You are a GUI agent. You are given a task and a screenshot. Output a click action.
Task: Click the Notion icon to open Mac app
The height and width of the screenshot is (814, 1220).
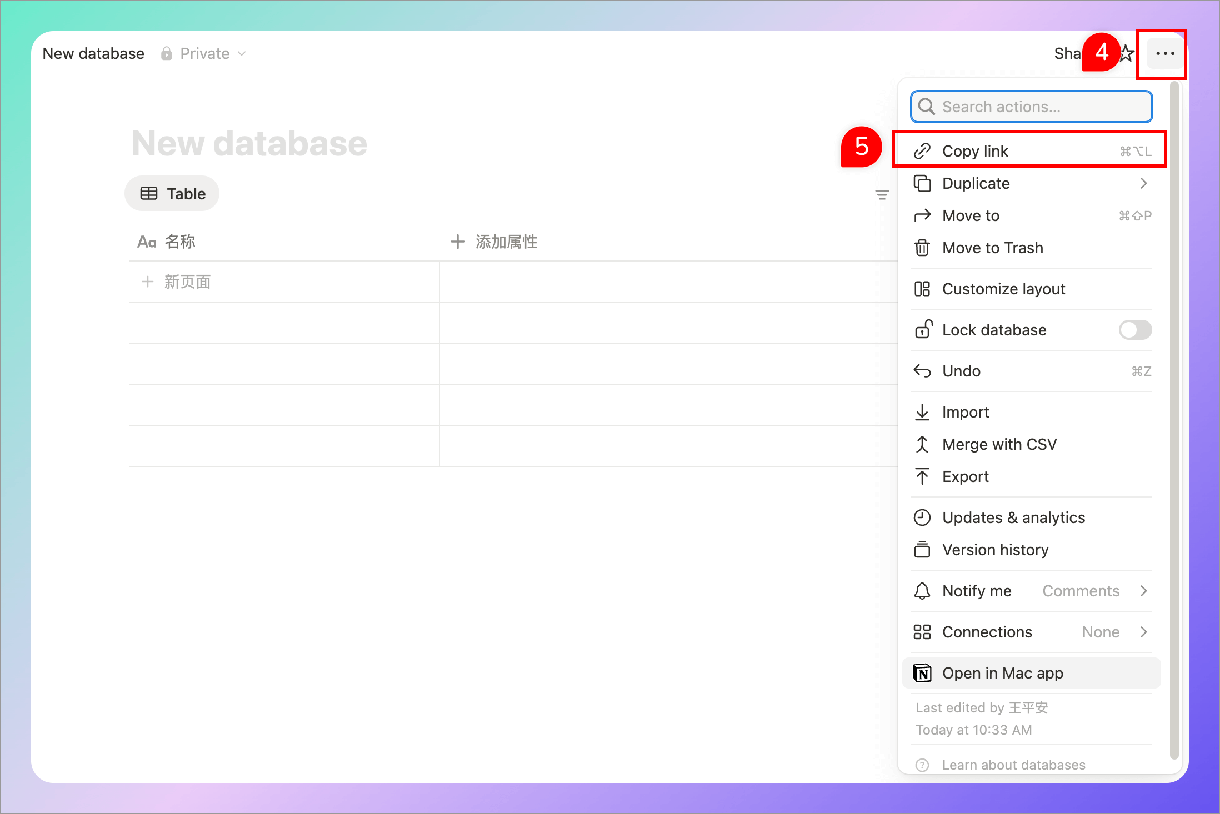[922, 673]
